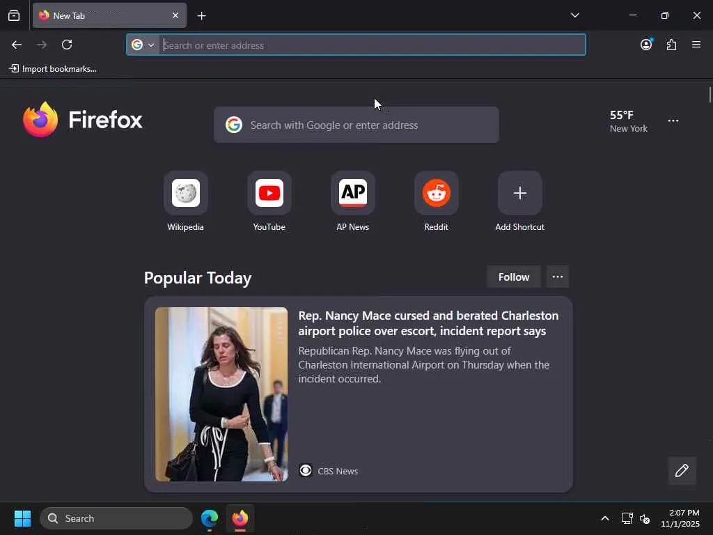Screen dimensions: 713x535
Task: Click the article summary about Charleston airport
Action: (424, 365)
